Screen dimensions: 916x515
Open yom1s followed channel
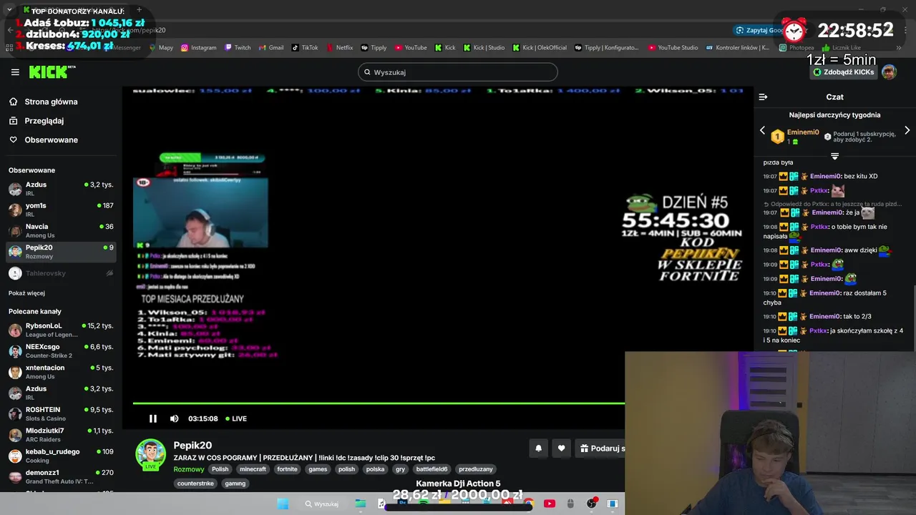[61, 210]
